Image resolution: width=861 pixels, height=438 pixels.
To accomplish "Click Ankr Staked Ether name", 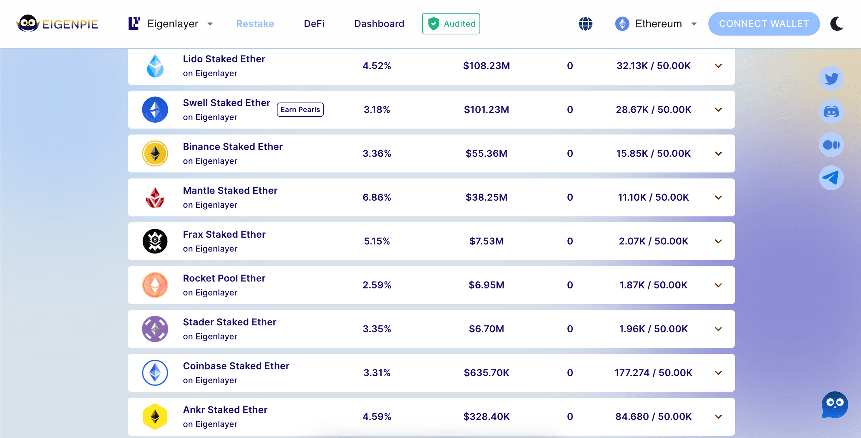I will coord(225,410).
